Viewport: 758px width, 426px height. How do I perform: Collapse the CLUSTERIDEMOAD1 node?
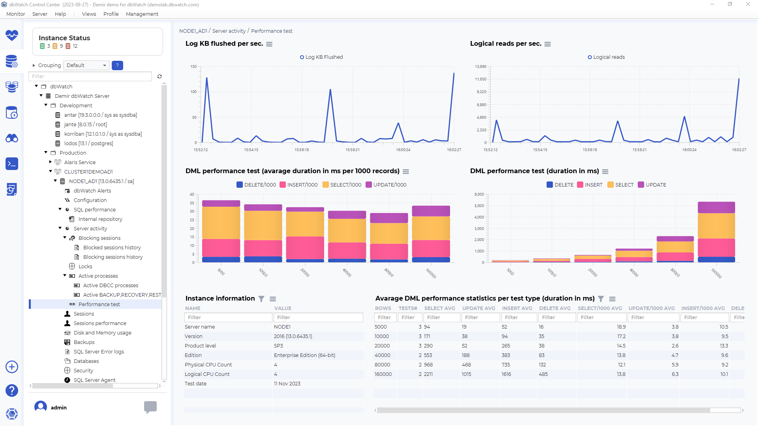[x=51, y=172]
